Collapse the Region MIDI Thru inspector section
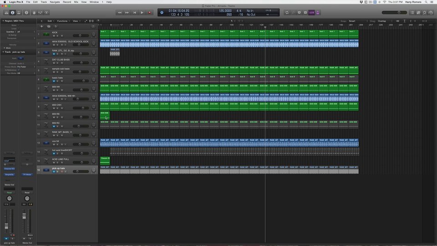 3,21
